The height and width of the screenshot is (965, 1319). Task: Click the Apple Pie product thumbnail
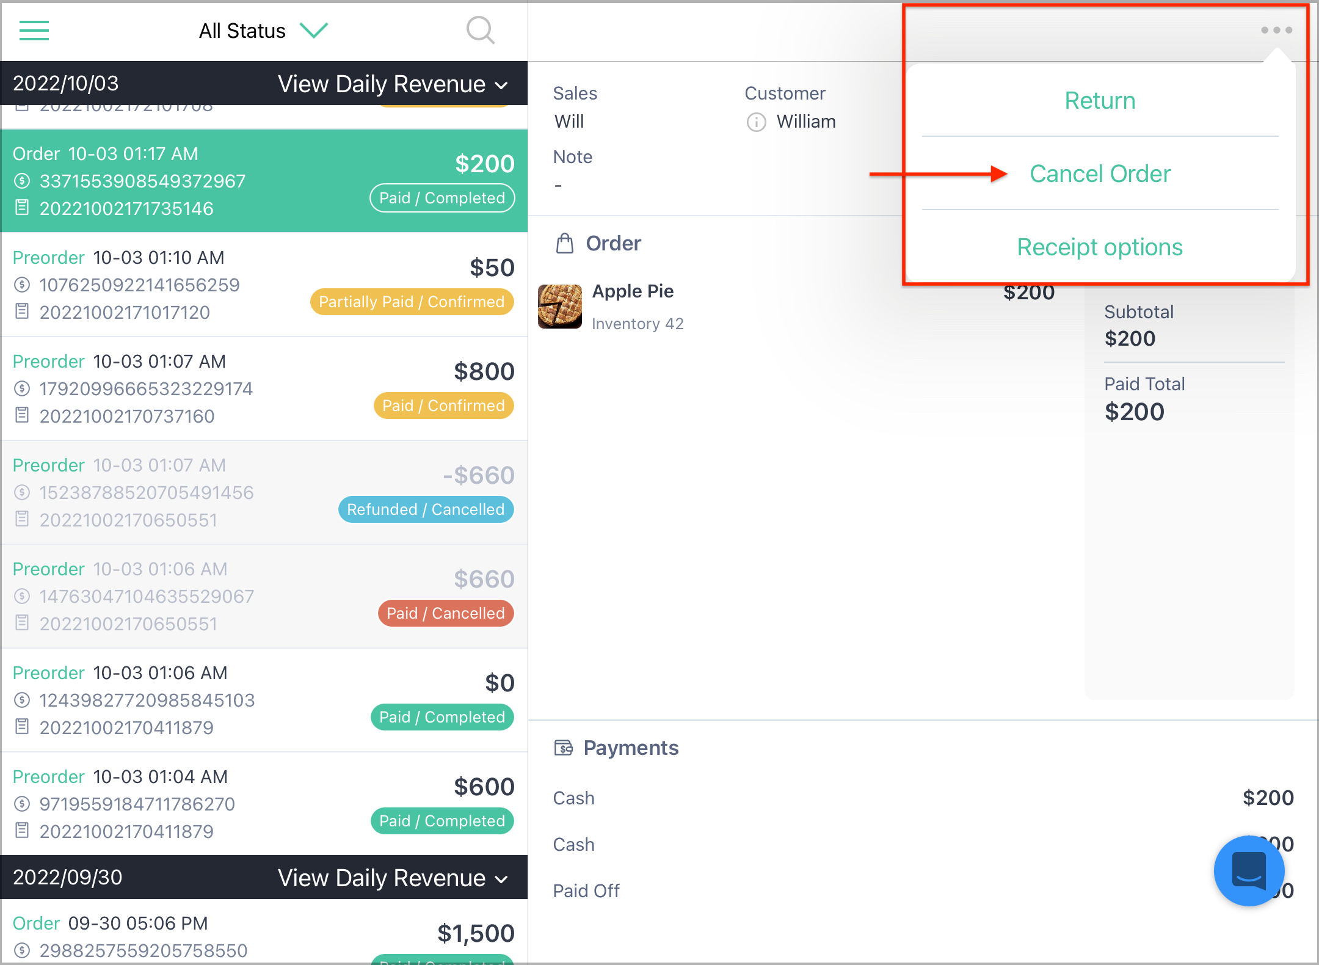[560, 307]
